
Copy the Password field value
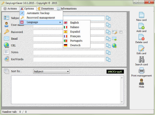pos(108,32)
